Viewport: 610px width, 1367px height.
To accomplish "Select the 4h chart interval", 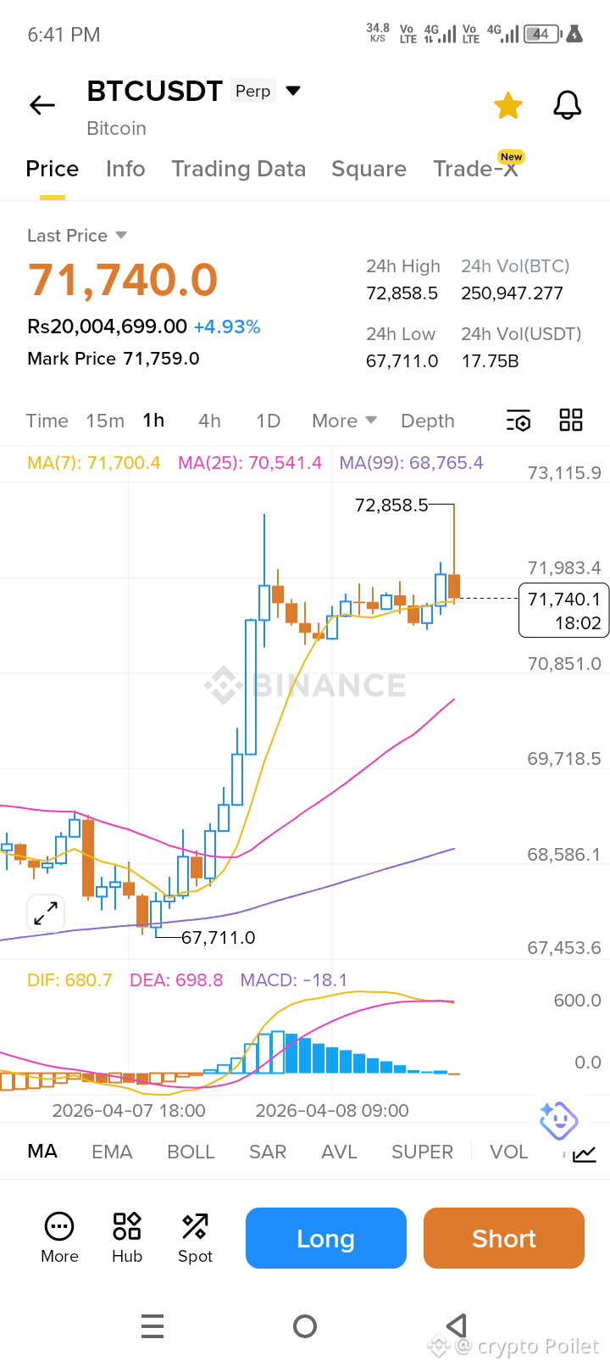I will click(x=209, y=421).
